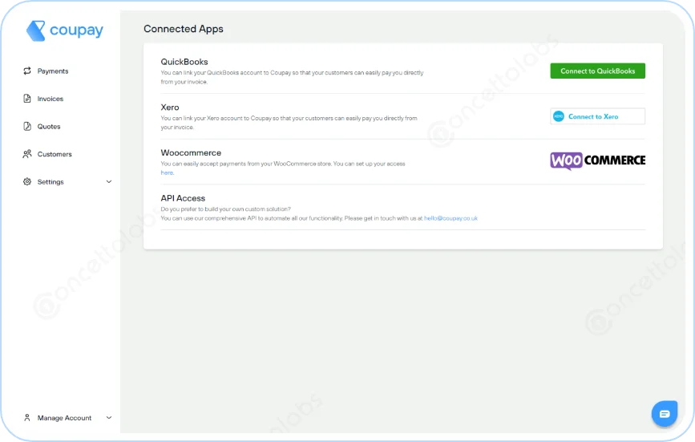695x442 pixels.
Task: Open the Quotes menu item
Action: click(x=49, y=127)
